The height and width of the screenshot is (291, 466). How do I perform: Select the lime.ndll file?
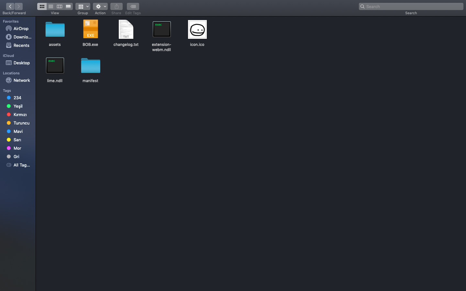tap(55, 66)
